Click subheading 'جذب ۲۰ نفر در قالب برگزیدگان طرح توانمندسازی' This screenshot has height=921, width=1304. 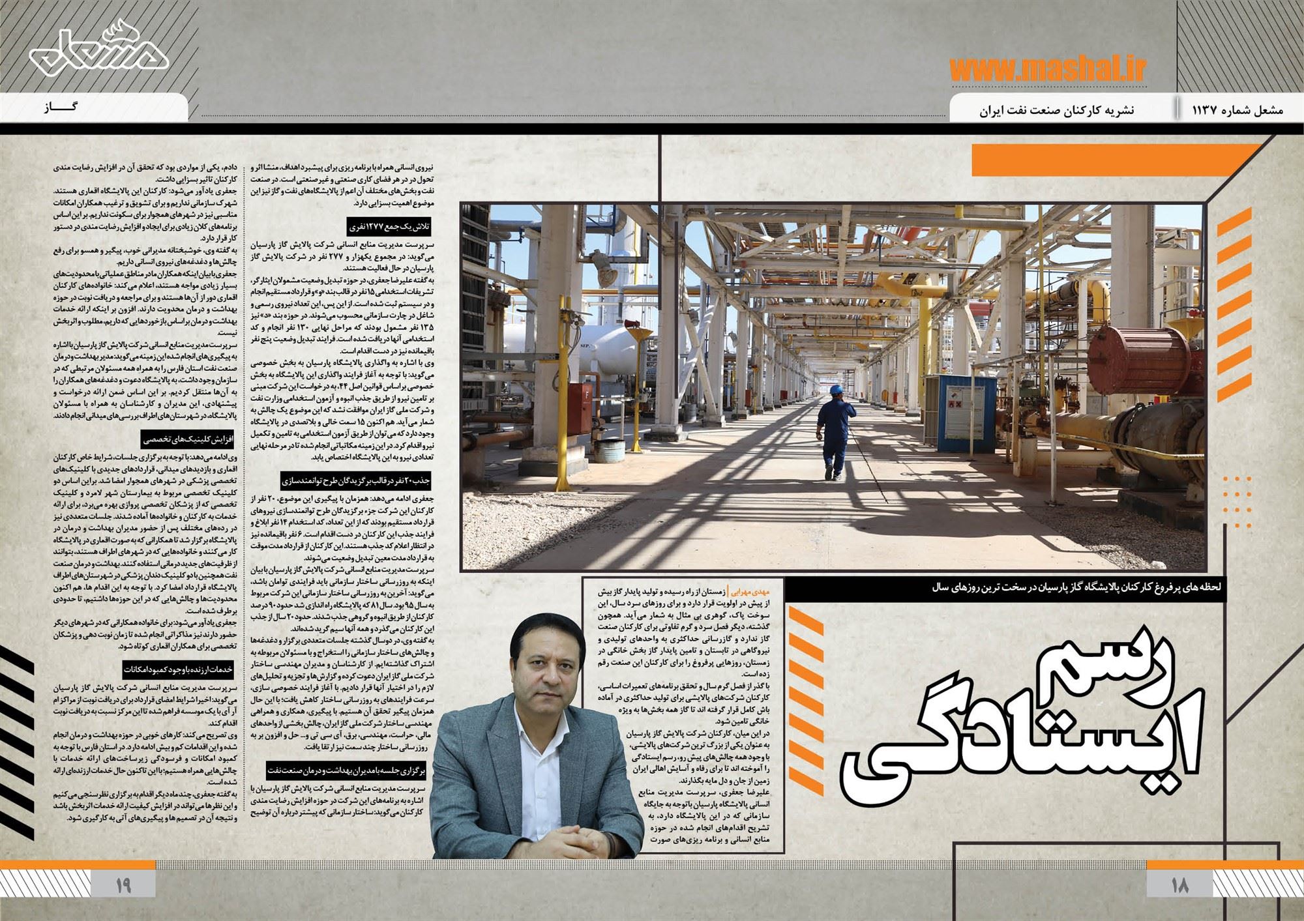356,481
